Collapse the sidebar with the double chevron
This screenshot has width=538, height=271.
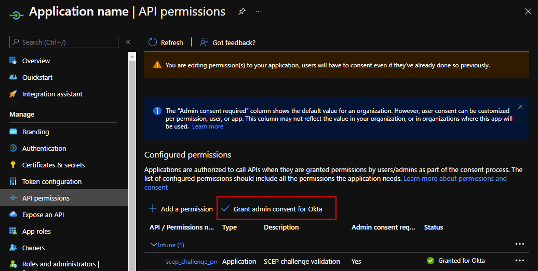coord(128,42)
